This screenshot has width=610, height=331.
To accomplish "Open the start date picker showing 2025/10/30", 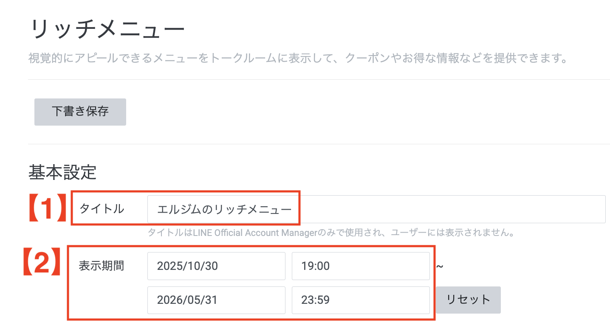I will [216, 266].
